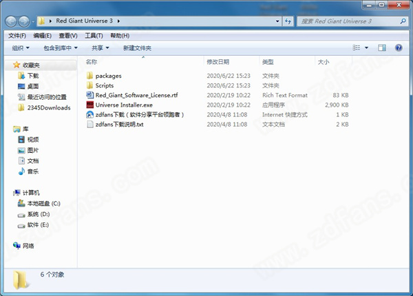The height and width of the screenshot is (296, 413).
Task: Click the large folder icon in details pane
Action: pos(21,280)
